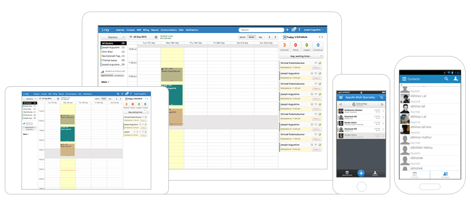Check in Shinod Padamakumar's first appointment
Viewport: 471px width, 204px height.
316,68
